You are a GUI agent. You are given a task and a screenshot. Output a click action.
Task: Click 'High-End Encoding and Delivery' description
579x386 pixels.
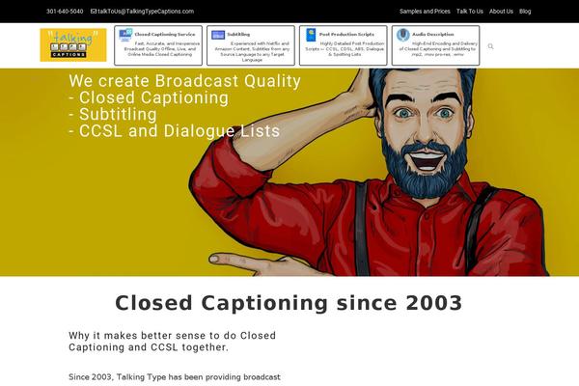[x=438, y=49]
